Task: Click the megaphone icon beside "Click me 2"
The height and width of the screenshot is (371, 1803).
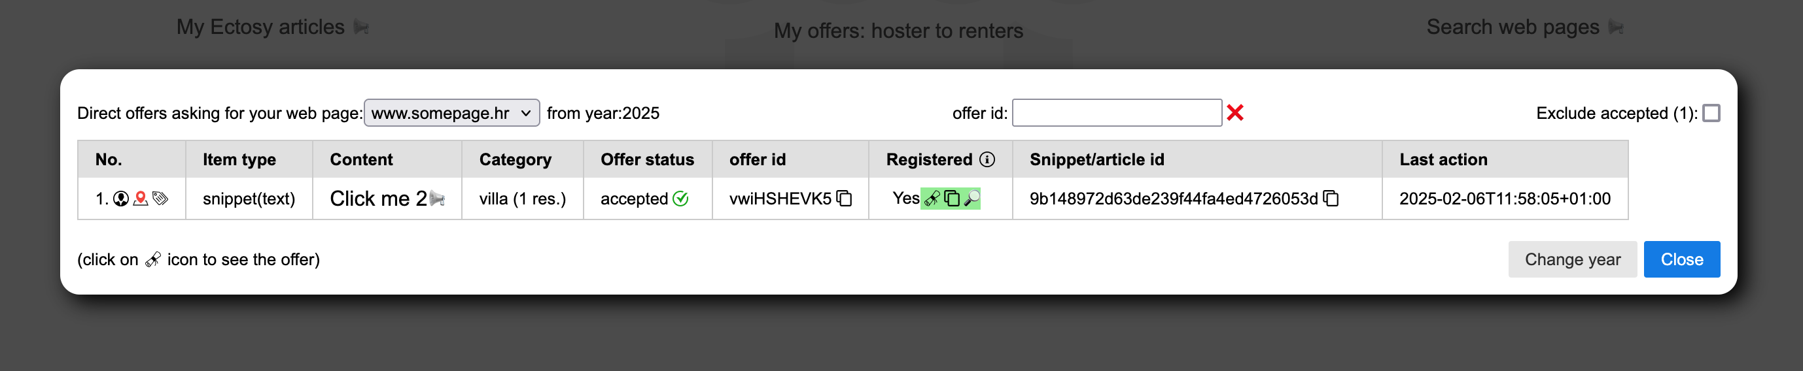Action: 438,199
